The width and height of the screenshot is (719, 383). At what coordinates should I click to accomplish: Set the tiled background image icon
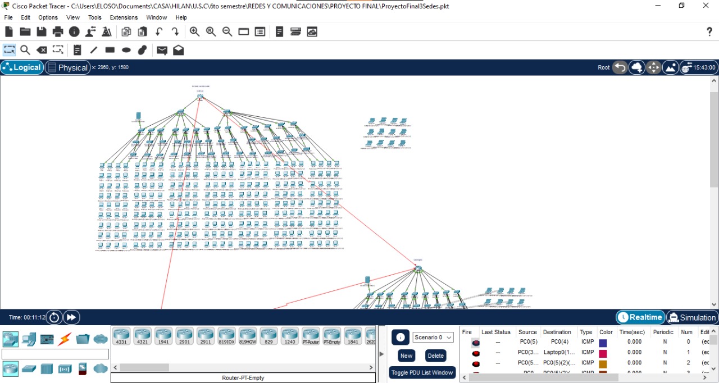[x=670, y=67]
